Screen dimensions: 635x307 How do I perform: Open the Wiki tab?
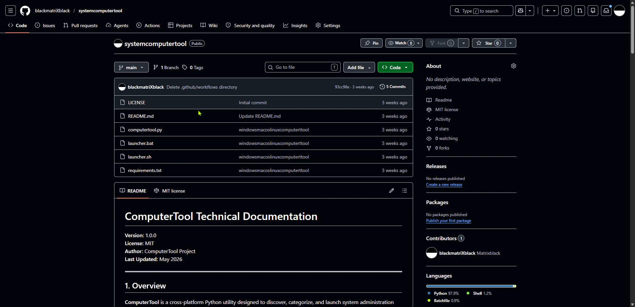click(x=209, y=25)
